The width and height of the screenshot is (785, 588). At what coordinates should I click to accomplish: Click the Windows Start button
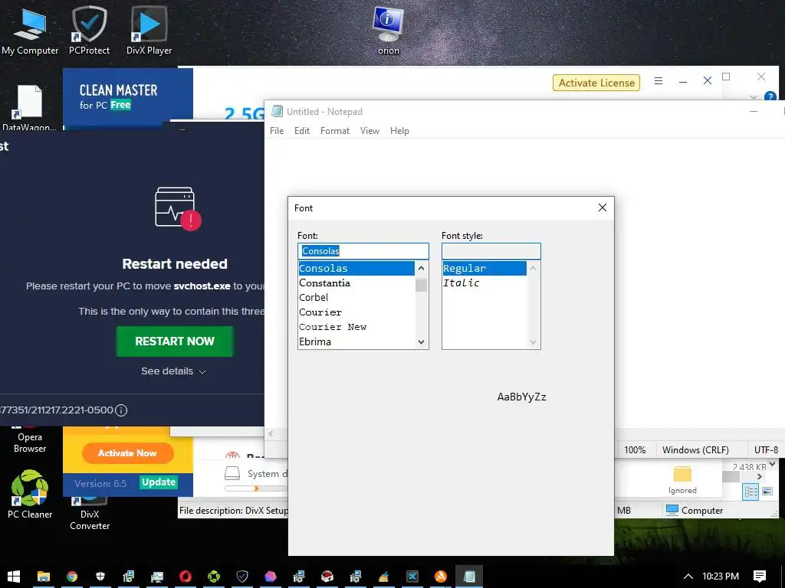coord(14,577)
